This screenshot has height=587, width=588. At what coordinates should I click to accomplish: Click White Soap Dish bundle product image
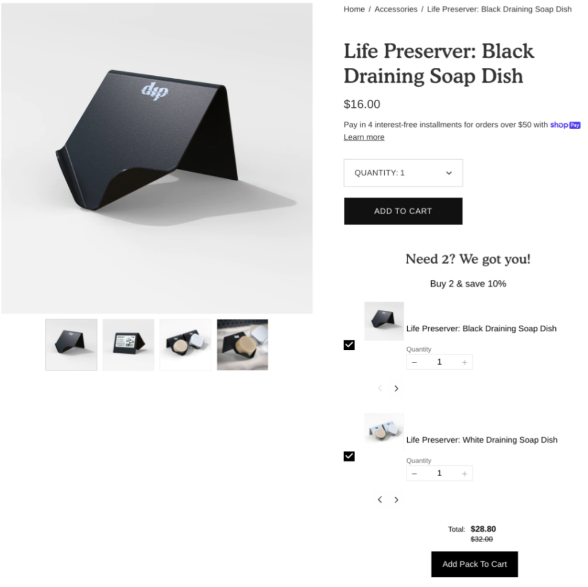384,432
